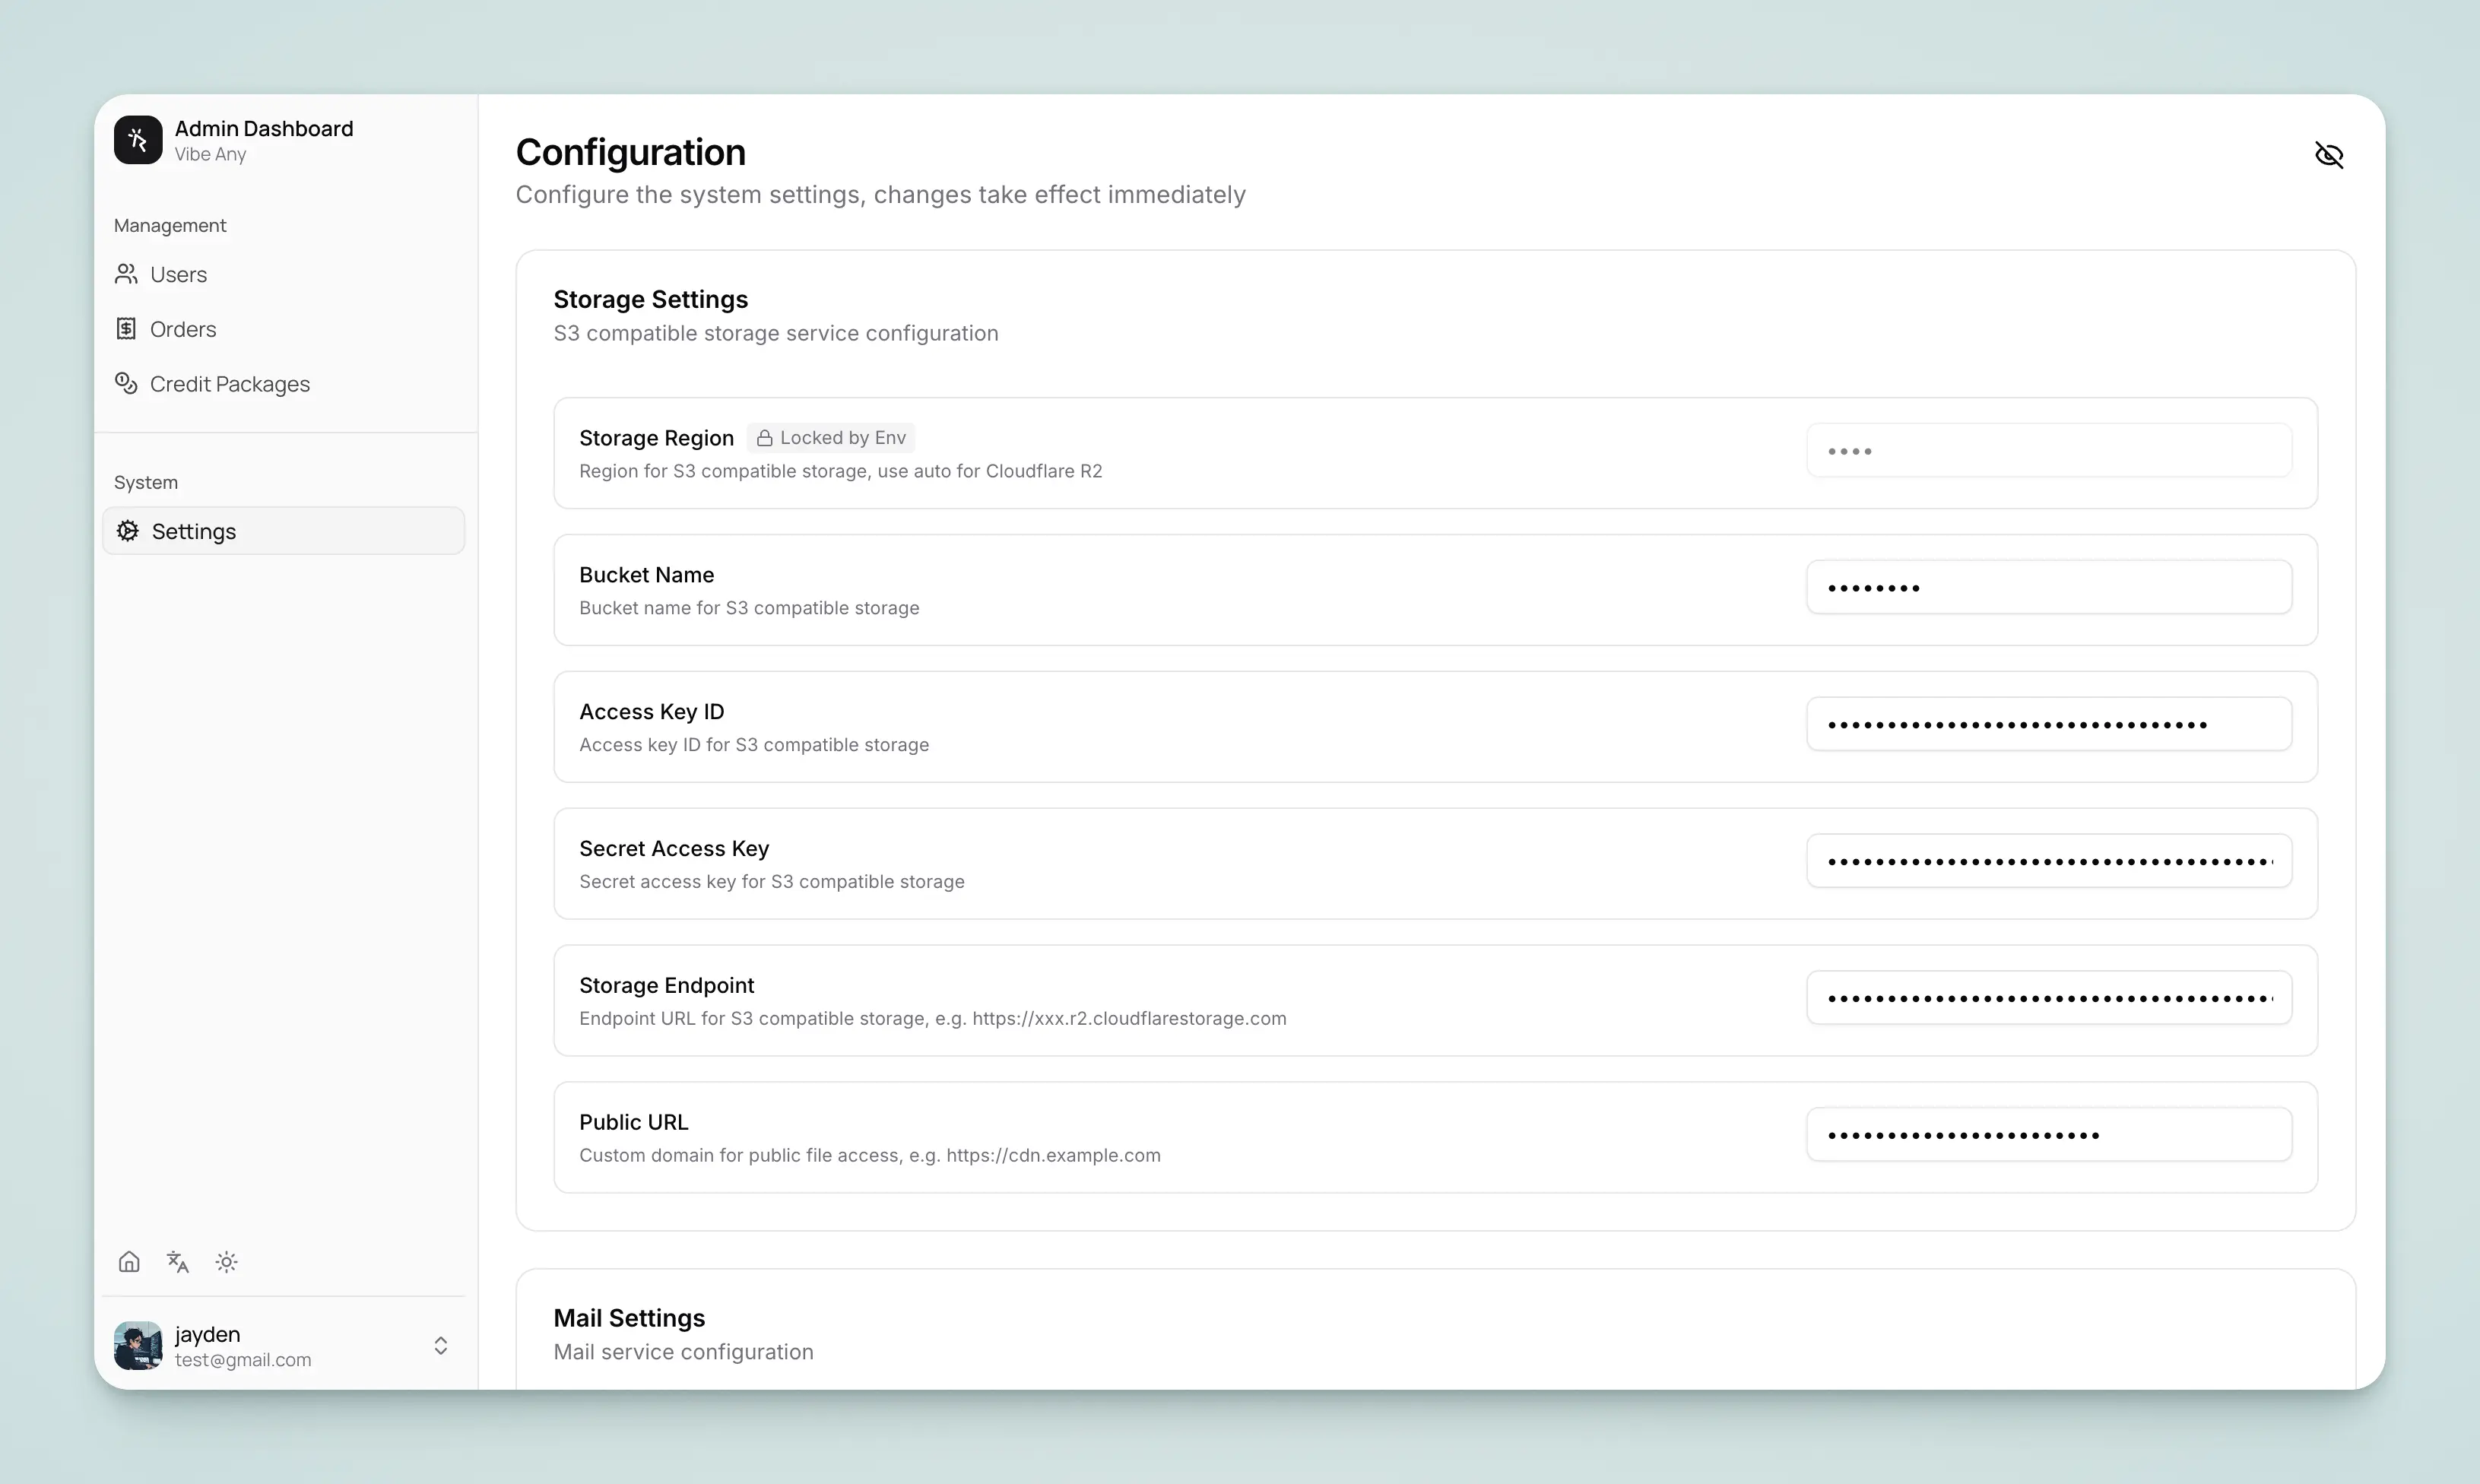Click the Credit Packages coins icon
Screen dimensions: 2480x1484
pos(126,383)
